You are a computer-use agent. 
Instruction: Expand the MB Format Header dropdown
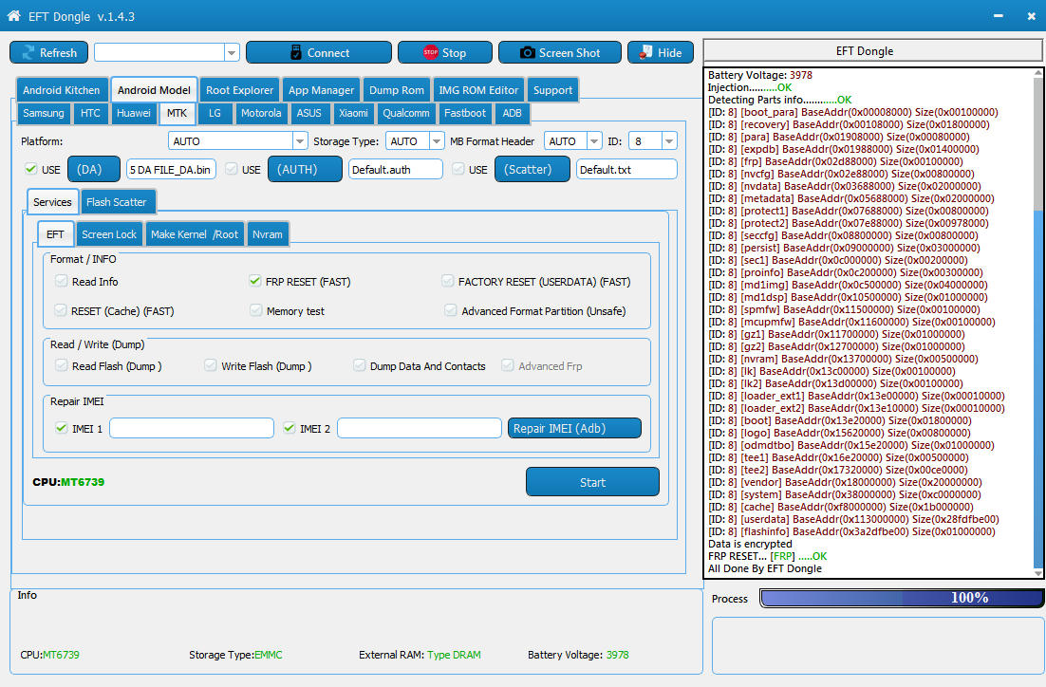pos(593,140)
